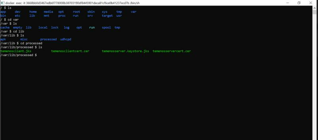Viewport: 318px width, 140px height.
Task: Maximize the docker exec terminal window
Action: point(299,3)
